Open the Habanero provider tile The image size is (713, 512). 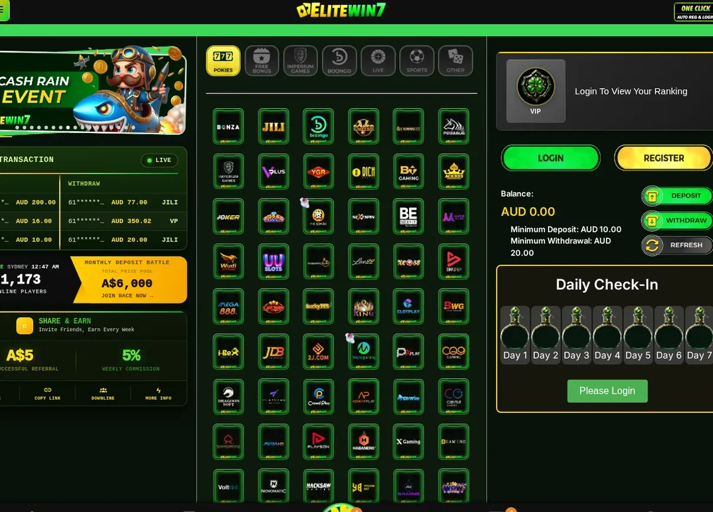coord(364,442)
